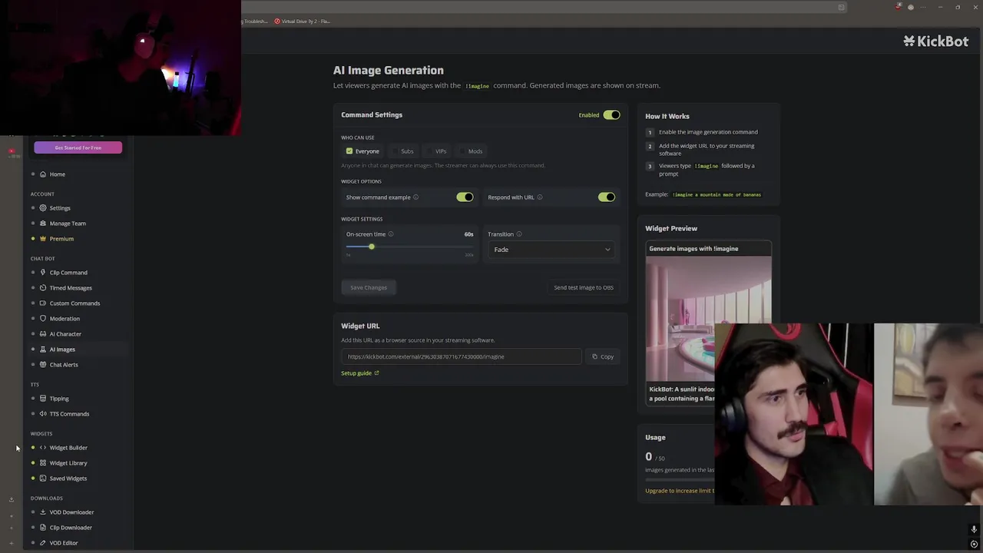The image size is (983, 553).
Task: Open Tipping in the TTS section
Action: tap(58, 399)
